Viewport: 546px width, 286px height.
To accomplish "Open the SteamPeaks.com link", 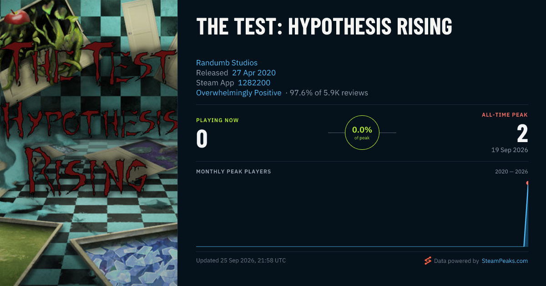I will click(505, 261).
